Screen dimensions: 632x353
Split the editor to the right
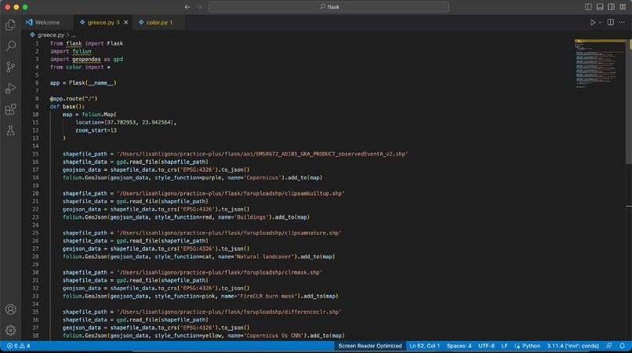click(611, 23)
